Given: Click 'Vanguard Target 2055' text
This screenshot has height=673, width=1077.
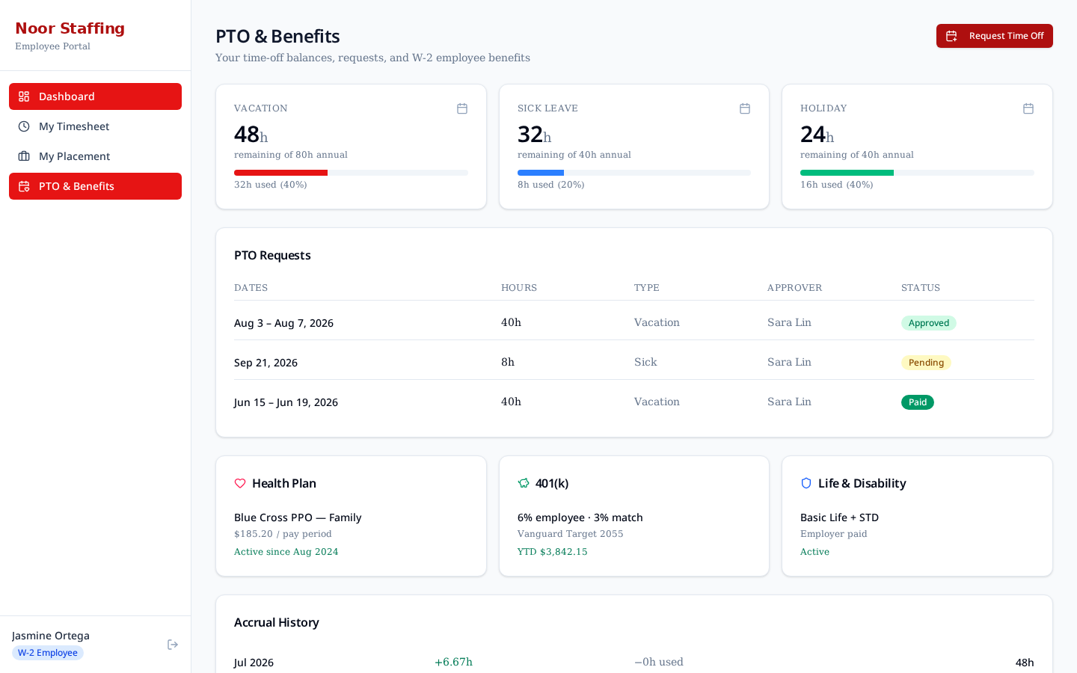Looking at the screenshot, I should (570, 534).
